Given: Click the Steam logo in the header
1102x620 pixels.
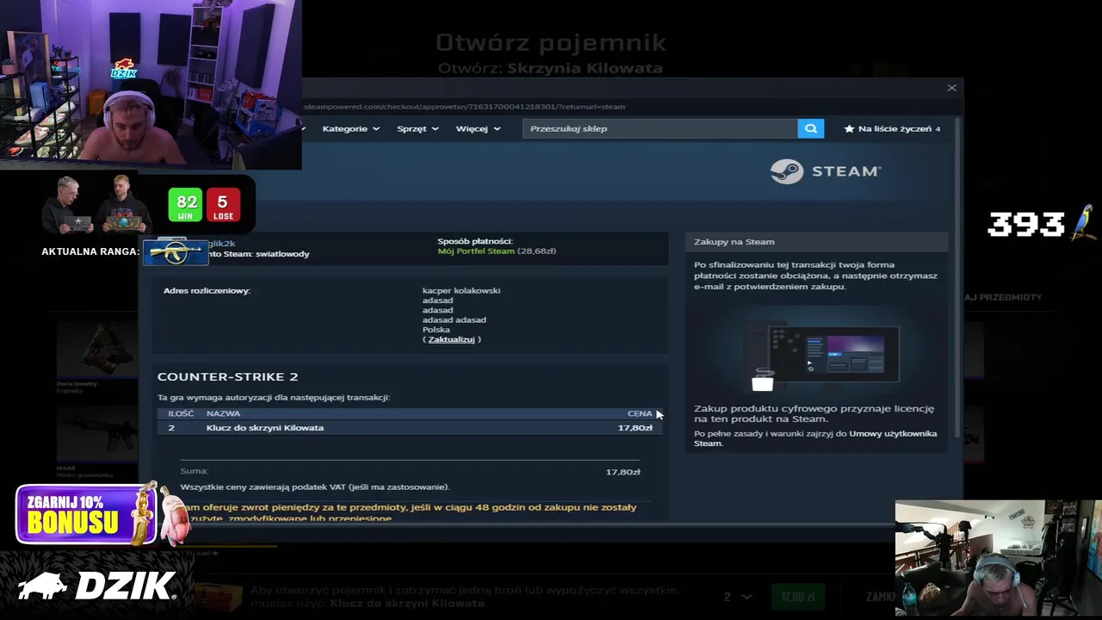Looking at the screenshot, I should click(825, 171).
